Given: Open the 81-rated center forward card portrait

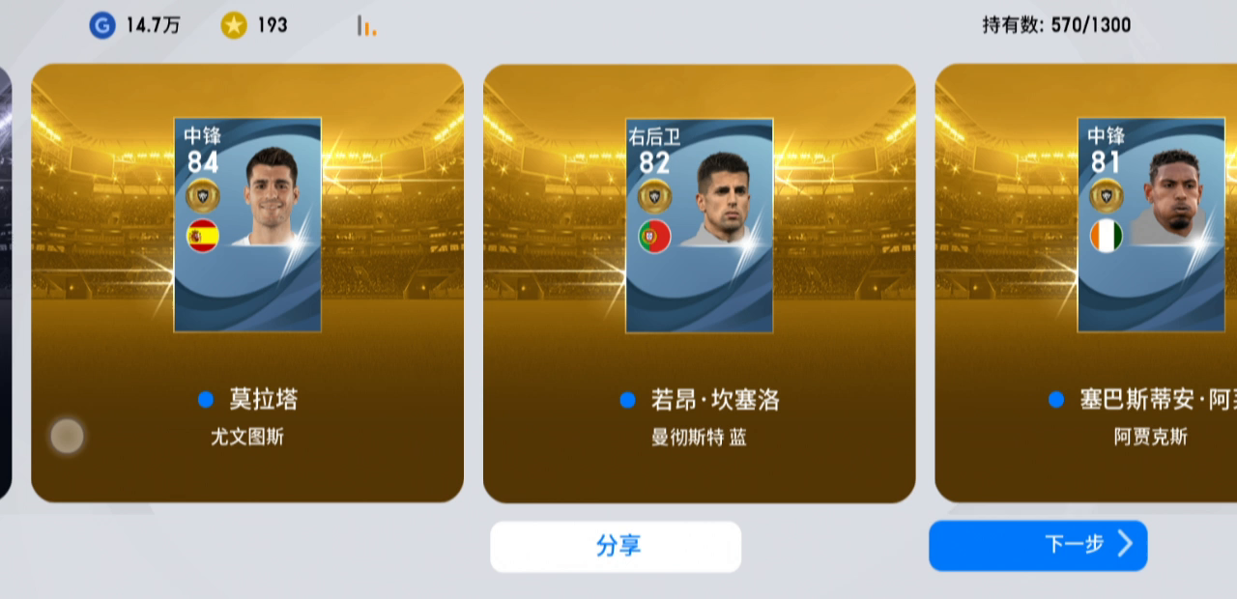Looking at the screenshot, I should (x=1151, y=225).
